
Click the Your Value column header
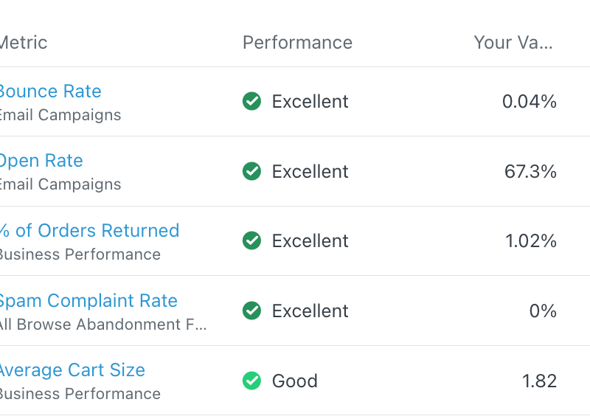pos(513,43)
